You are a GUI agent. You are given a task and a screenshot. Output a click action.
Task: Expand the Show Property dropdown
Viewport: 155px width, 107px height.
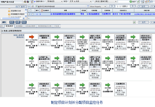[x=96, y=7]
